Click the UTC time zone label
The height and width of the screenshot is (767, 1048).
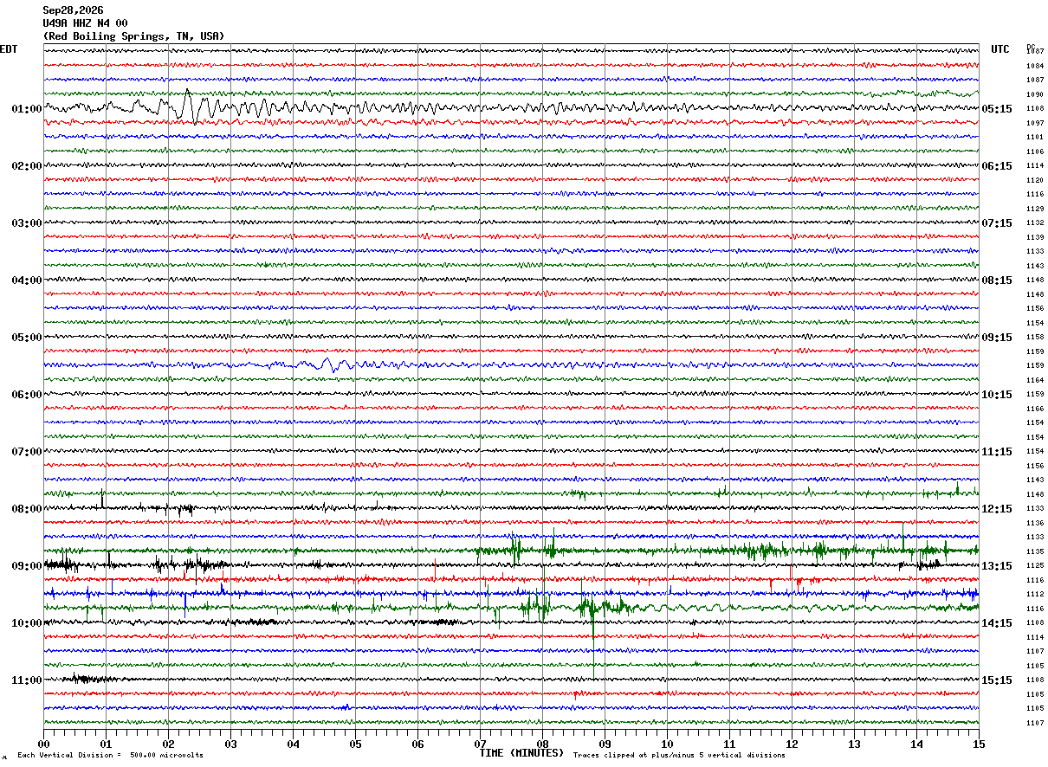pos(1000,49)
